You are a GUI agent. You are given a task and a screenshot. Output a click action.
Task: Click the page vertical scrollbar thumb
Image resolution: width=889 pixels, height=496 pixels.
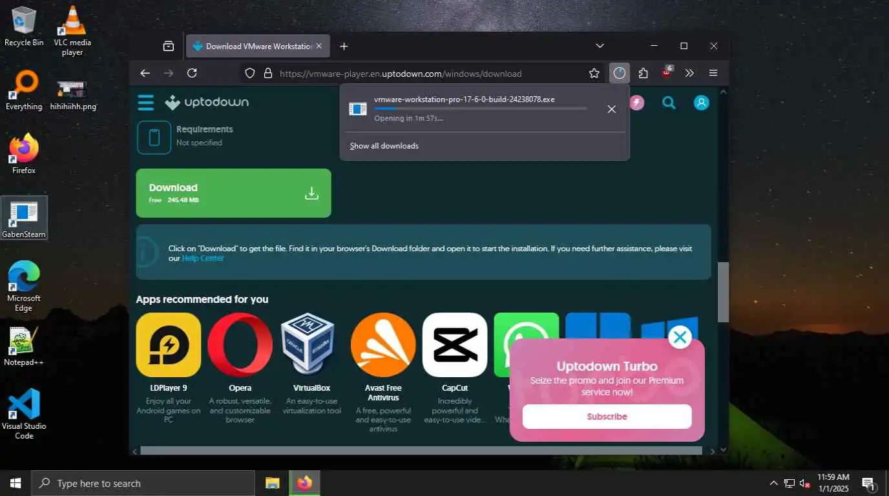723,292
